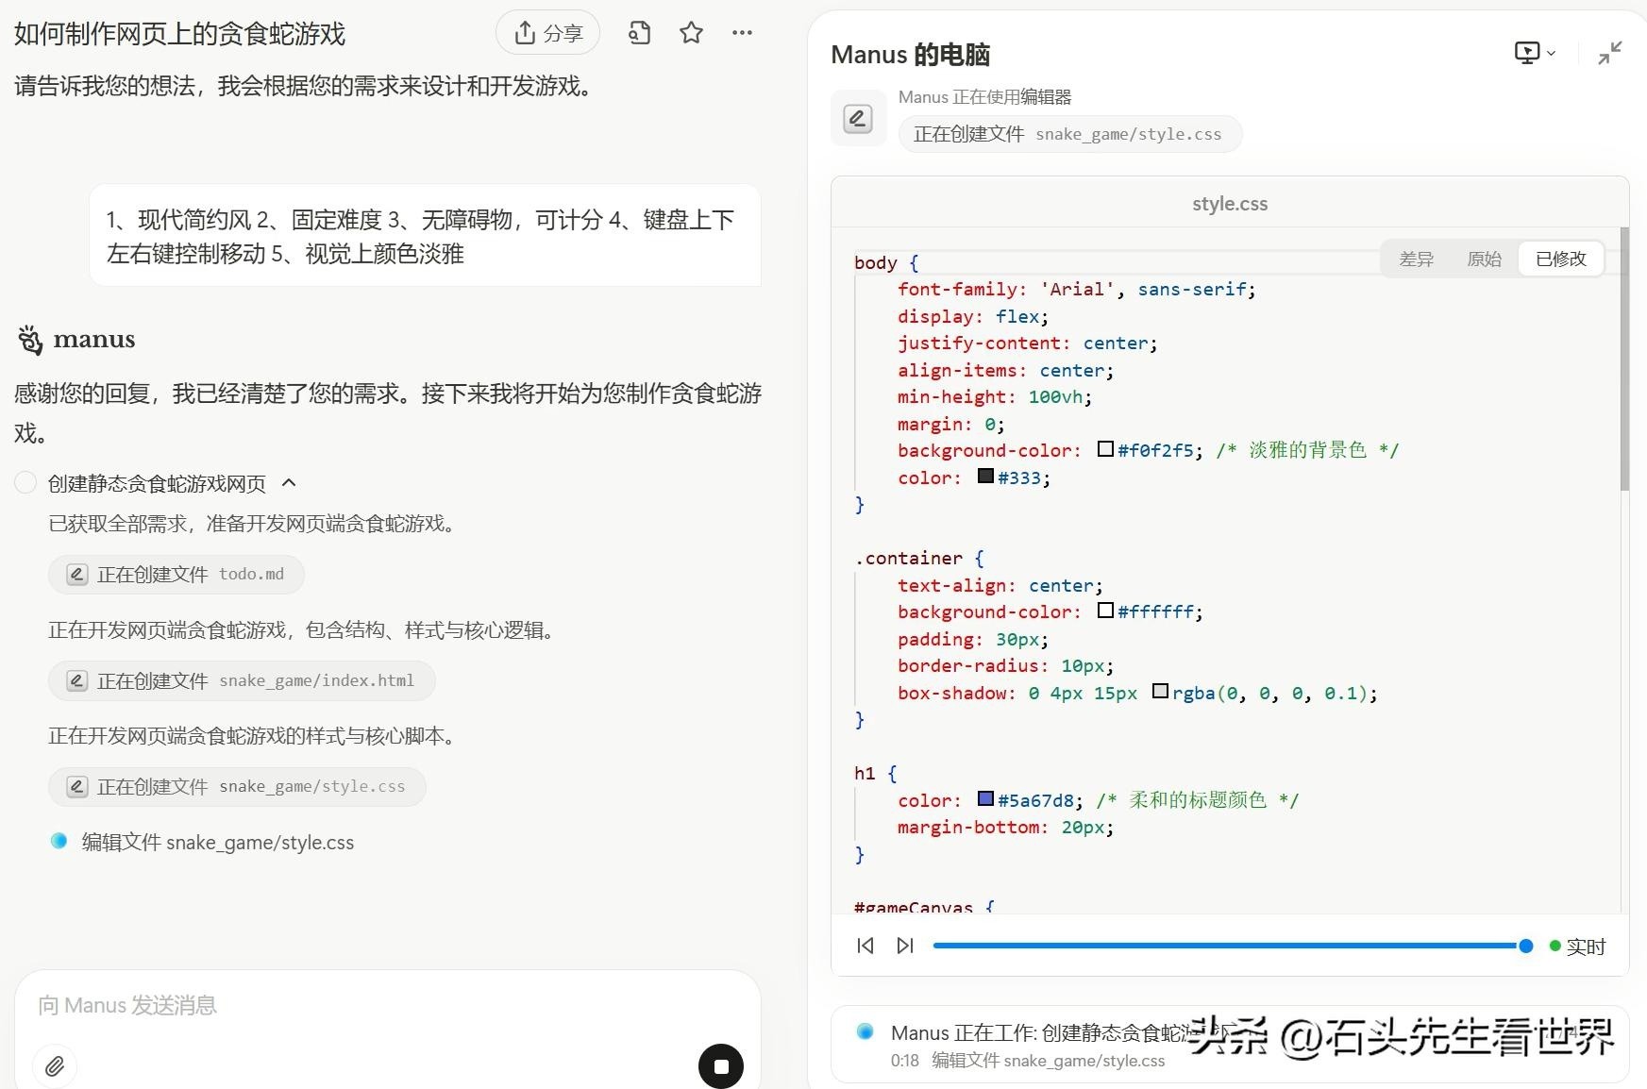
Task: Click pencil icon in the todo.md chip
Action: click(x=77, y=574)
